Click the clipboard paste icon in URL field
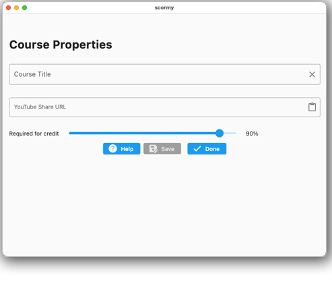 click(312, 107)
